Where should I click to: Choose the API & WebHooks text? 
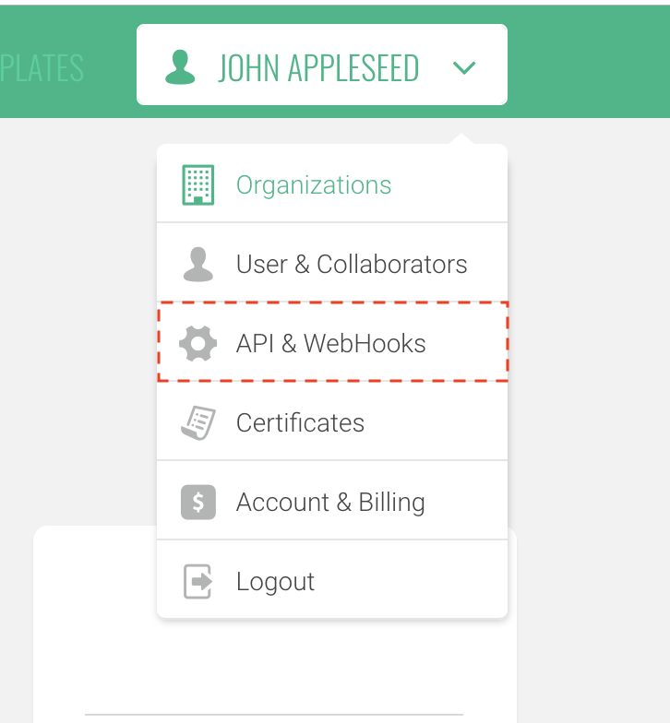coord(330,343)
